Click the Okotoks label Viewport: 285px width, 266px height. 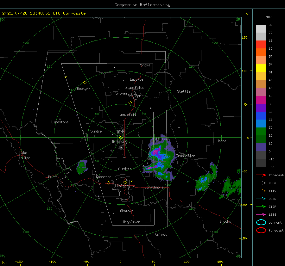127,211
